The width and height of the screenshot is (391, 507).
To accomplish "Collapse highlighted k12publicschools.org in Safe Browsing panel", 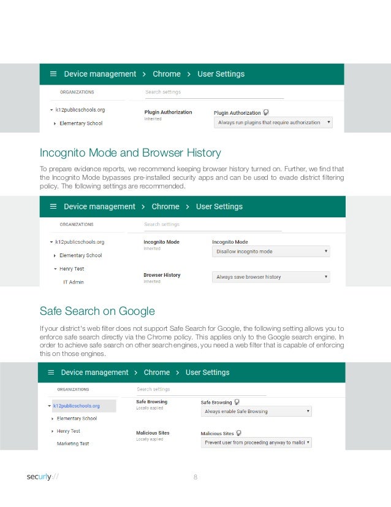I will point(49,406).
